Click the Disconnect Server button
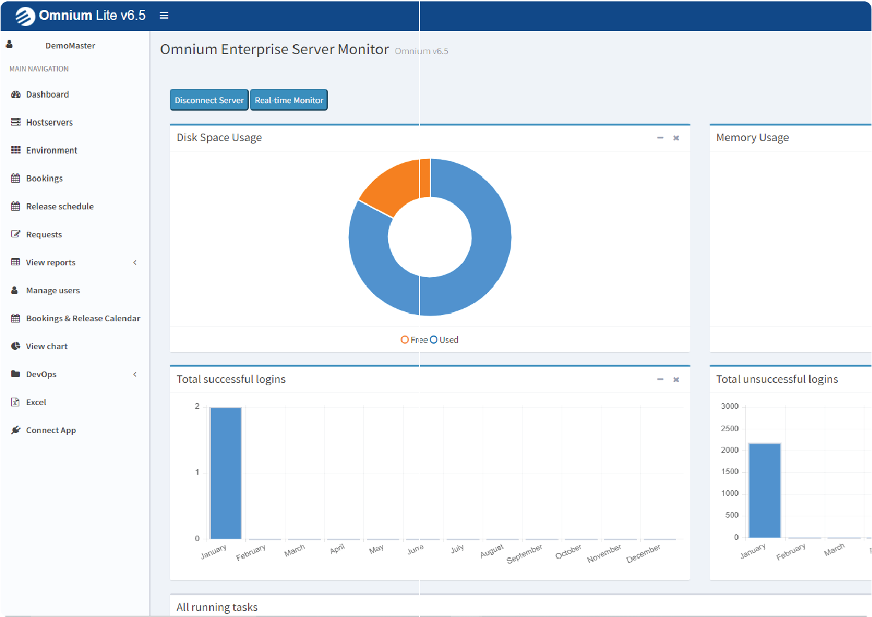The height and width of the screenshot is (617, 872). [209, 100]
